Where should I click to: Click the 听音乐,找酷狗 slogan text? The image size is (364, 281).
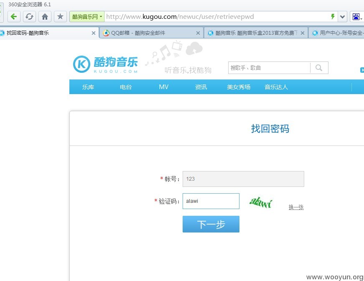coord(188,70)
